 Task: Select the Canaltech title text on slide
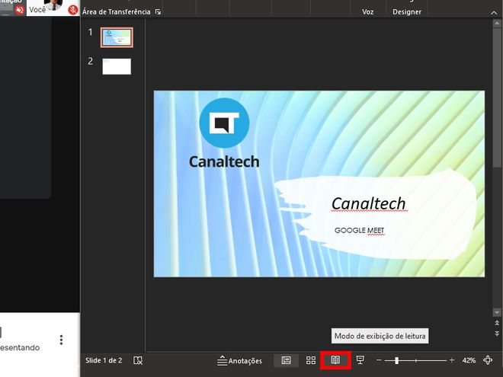369,203
